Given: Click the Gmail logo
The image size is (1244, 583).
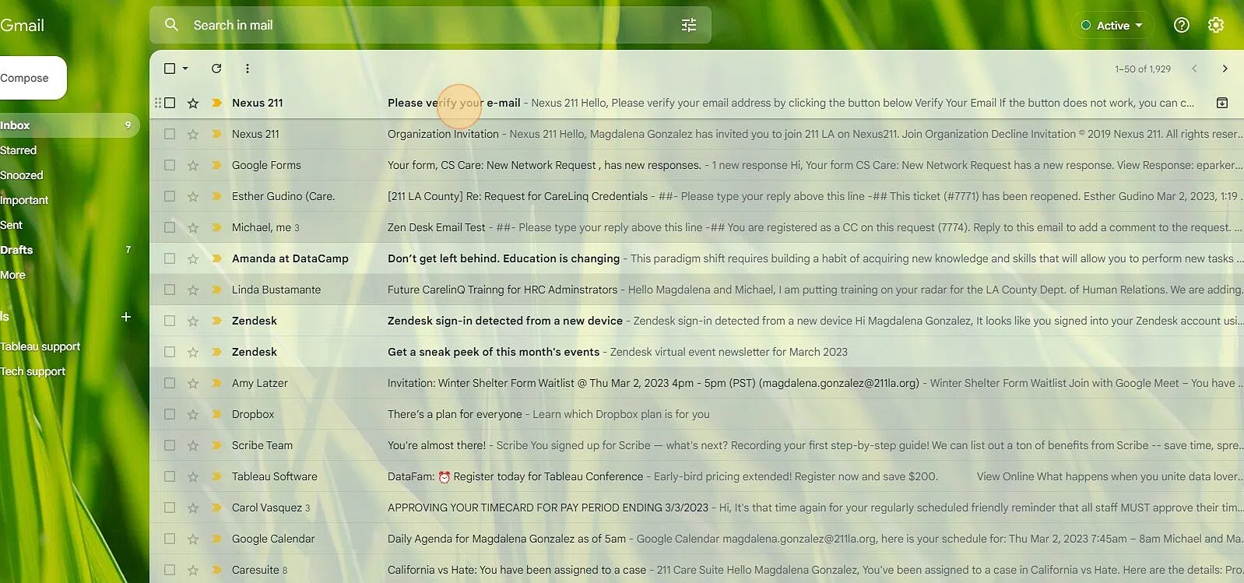Looking at the screenshot, I should 22,25.
